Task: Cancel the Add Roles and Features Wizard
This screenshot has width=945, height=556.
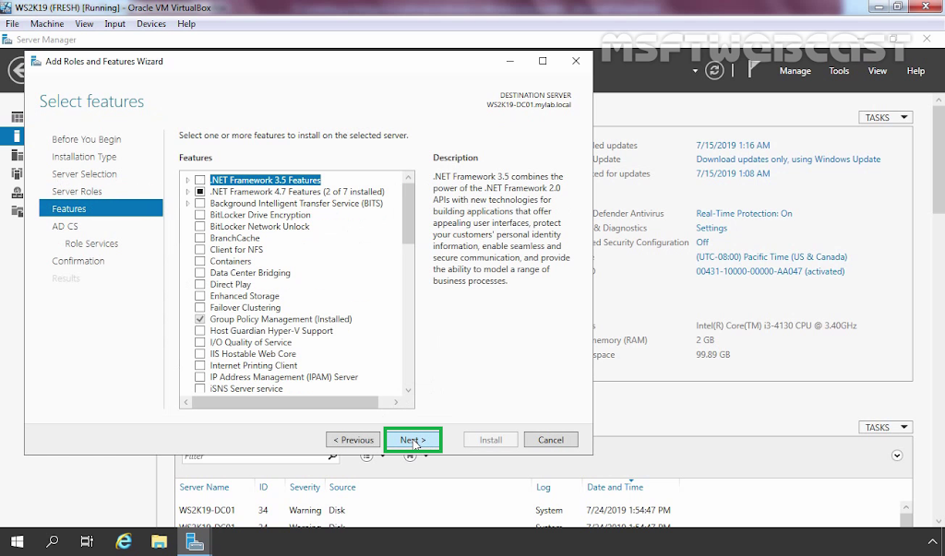Action: pyautogui.click(x=551, y=440)
